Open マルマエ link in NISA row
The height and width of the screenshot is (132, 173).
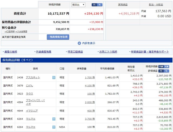click(x=31, y=127)
